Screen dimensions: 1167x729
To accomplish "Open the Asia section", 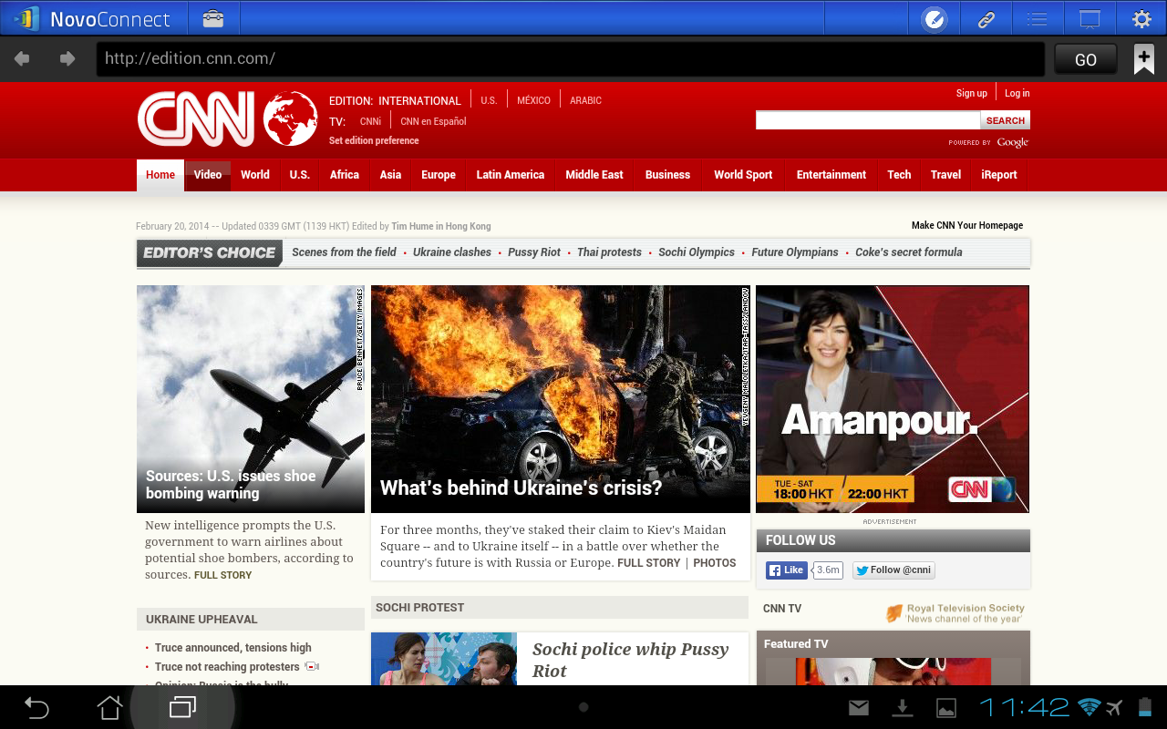I will click(390, 175).
